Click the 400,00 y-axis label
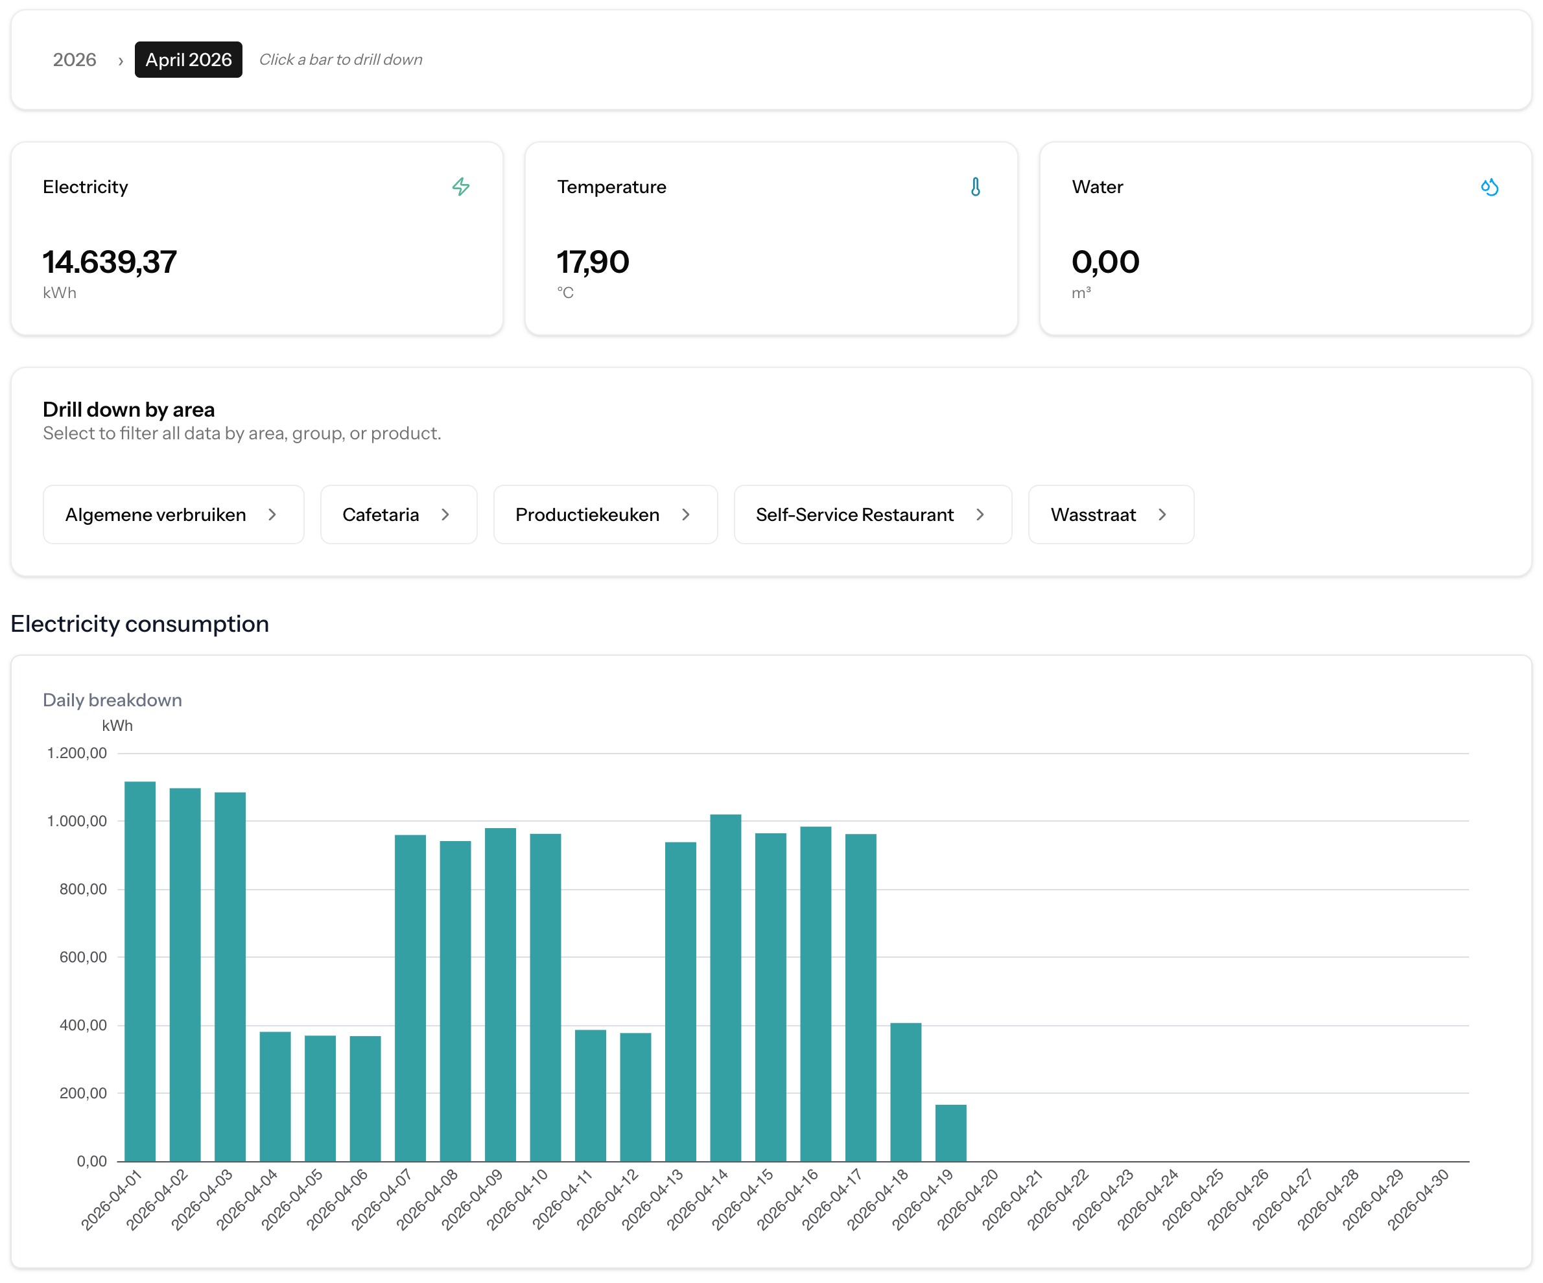Viewport: 1543px width, 1283px height. point(83,1025)
